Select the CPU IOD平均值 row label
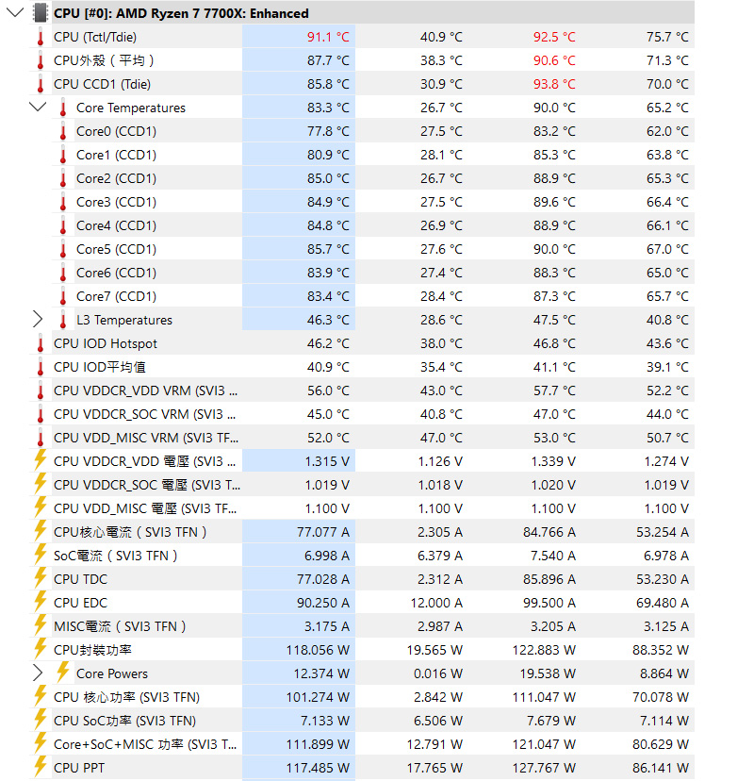Viewport: 754px width, 781px height. (x=100, y=367)
